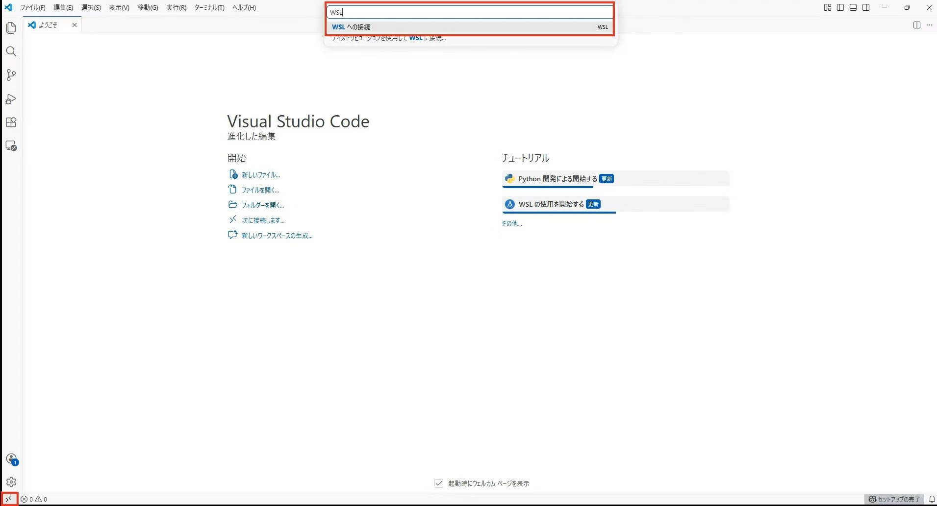Click the 次に接続します... link
Viewport: 937px width, 506px height.
(x=263, y=220)
